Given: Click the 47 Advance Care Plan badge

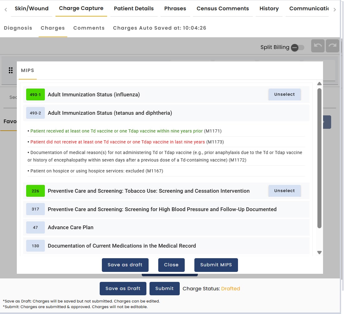Looking at the screenshot, I should point(35,227).
